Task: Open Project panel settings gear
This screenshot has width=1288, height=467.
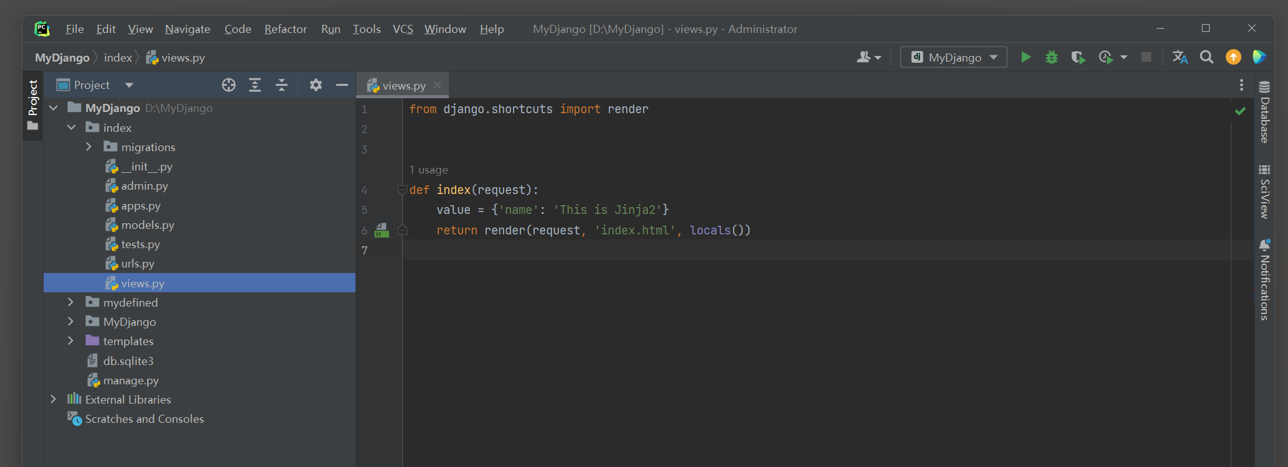Action: tap(316, 85)
